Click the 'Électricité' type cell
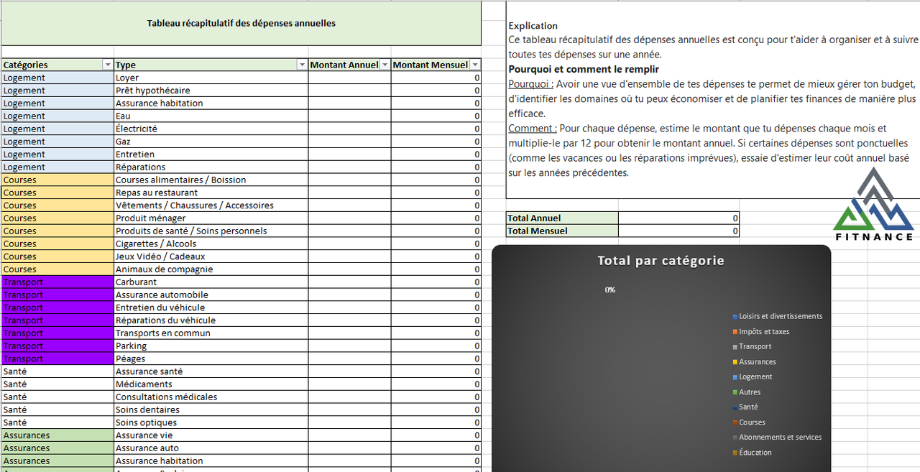 (x=211, y=129)
